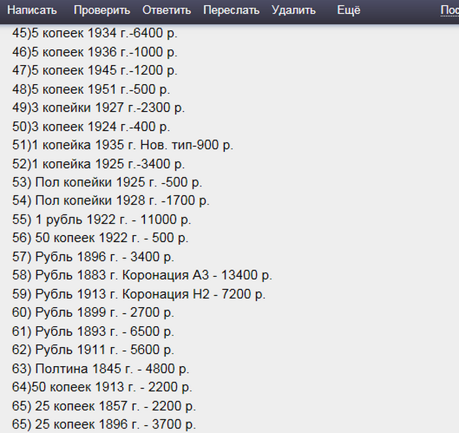Click the 25 копеек 1857 г. line
The image size is (459, 433).
[104, 406]
